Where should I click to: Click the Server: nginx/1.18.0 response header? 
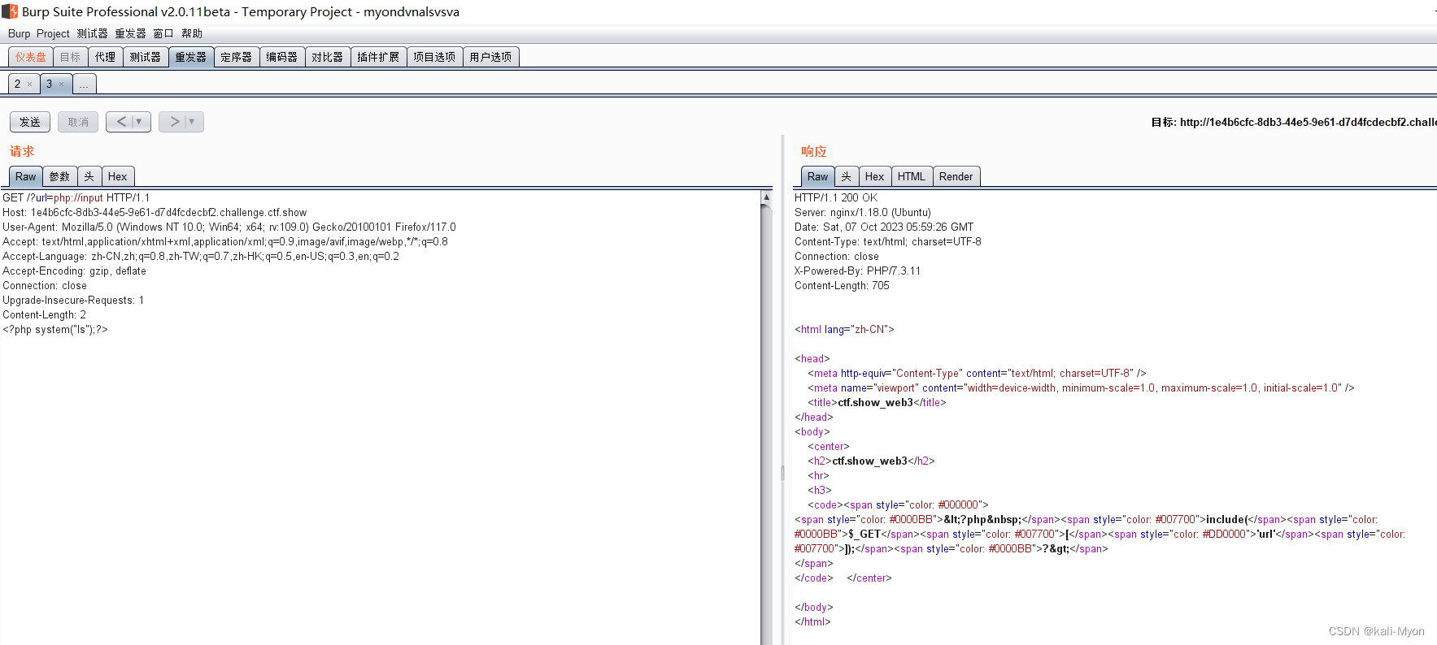[863, 212]
